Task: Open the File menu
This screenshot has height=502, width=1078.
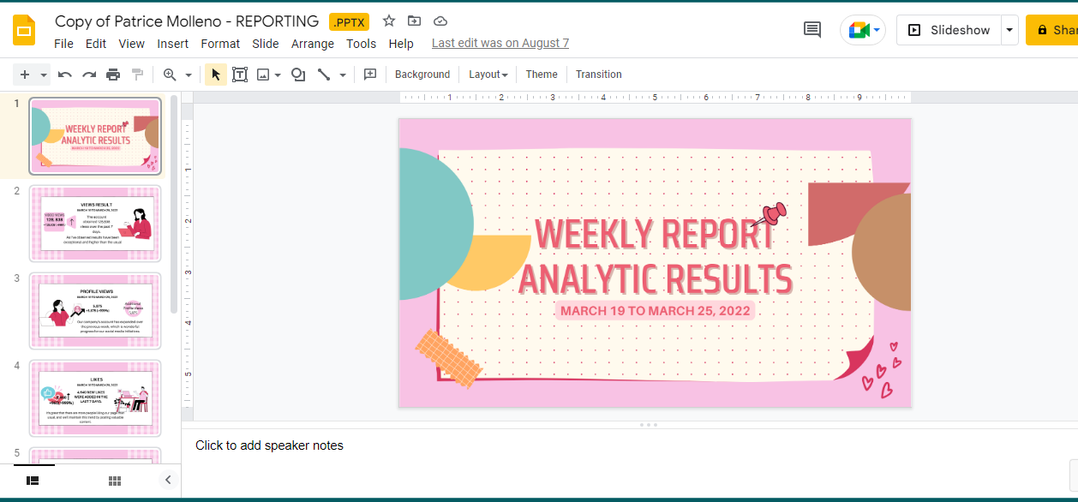Action: (x=63, y=44)
